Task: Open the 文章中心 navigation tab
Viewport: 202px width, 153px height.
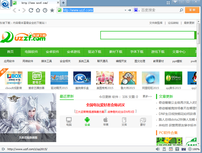Action: (x=179, y=52)
